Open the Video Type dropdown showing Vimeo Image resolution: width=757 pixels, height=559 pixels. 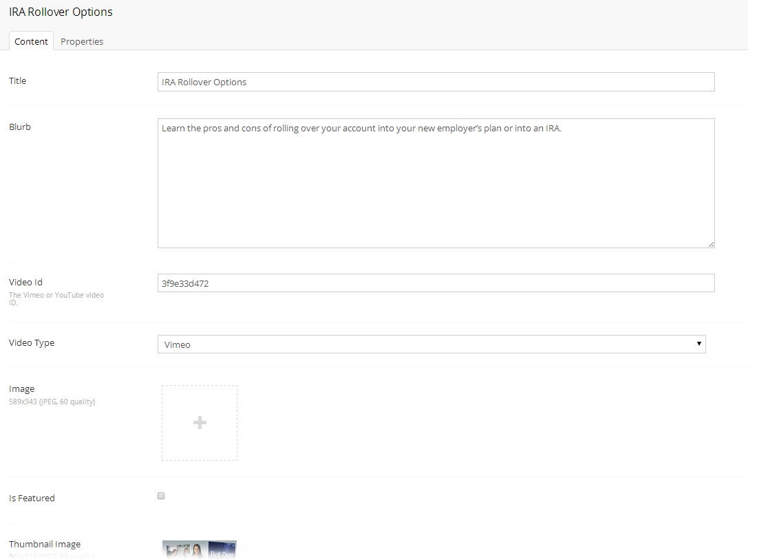click(431, 344)
